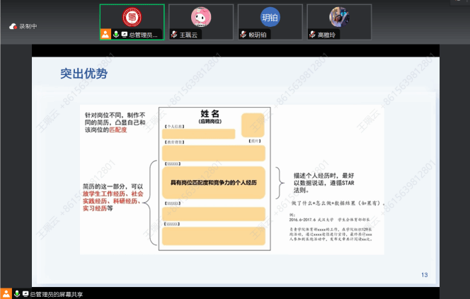
Task: Select 王珮云's pink avatar thumbnail
Action: tap(200, 17)
